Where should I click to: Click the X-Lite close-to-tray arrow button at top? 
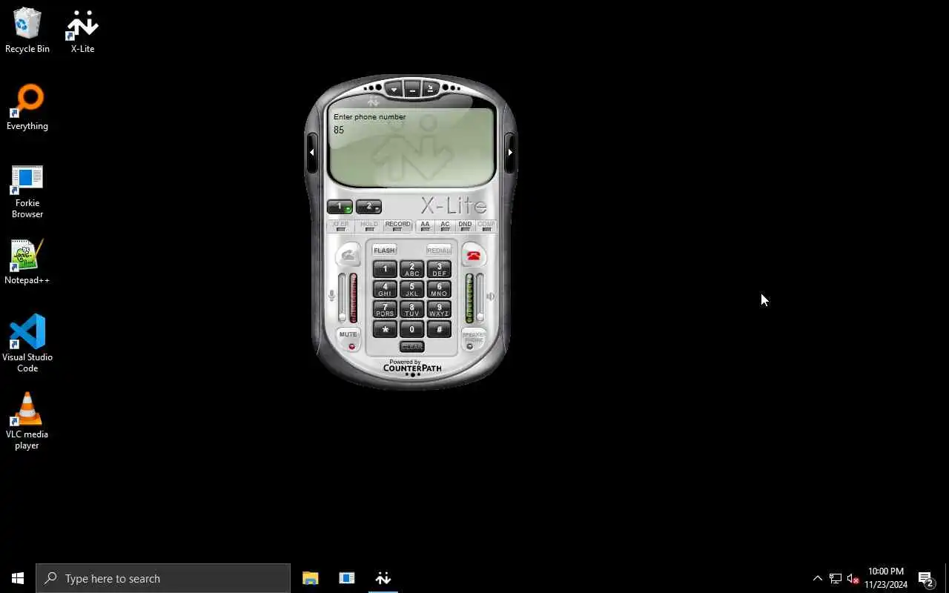click(x=431, y=89)
